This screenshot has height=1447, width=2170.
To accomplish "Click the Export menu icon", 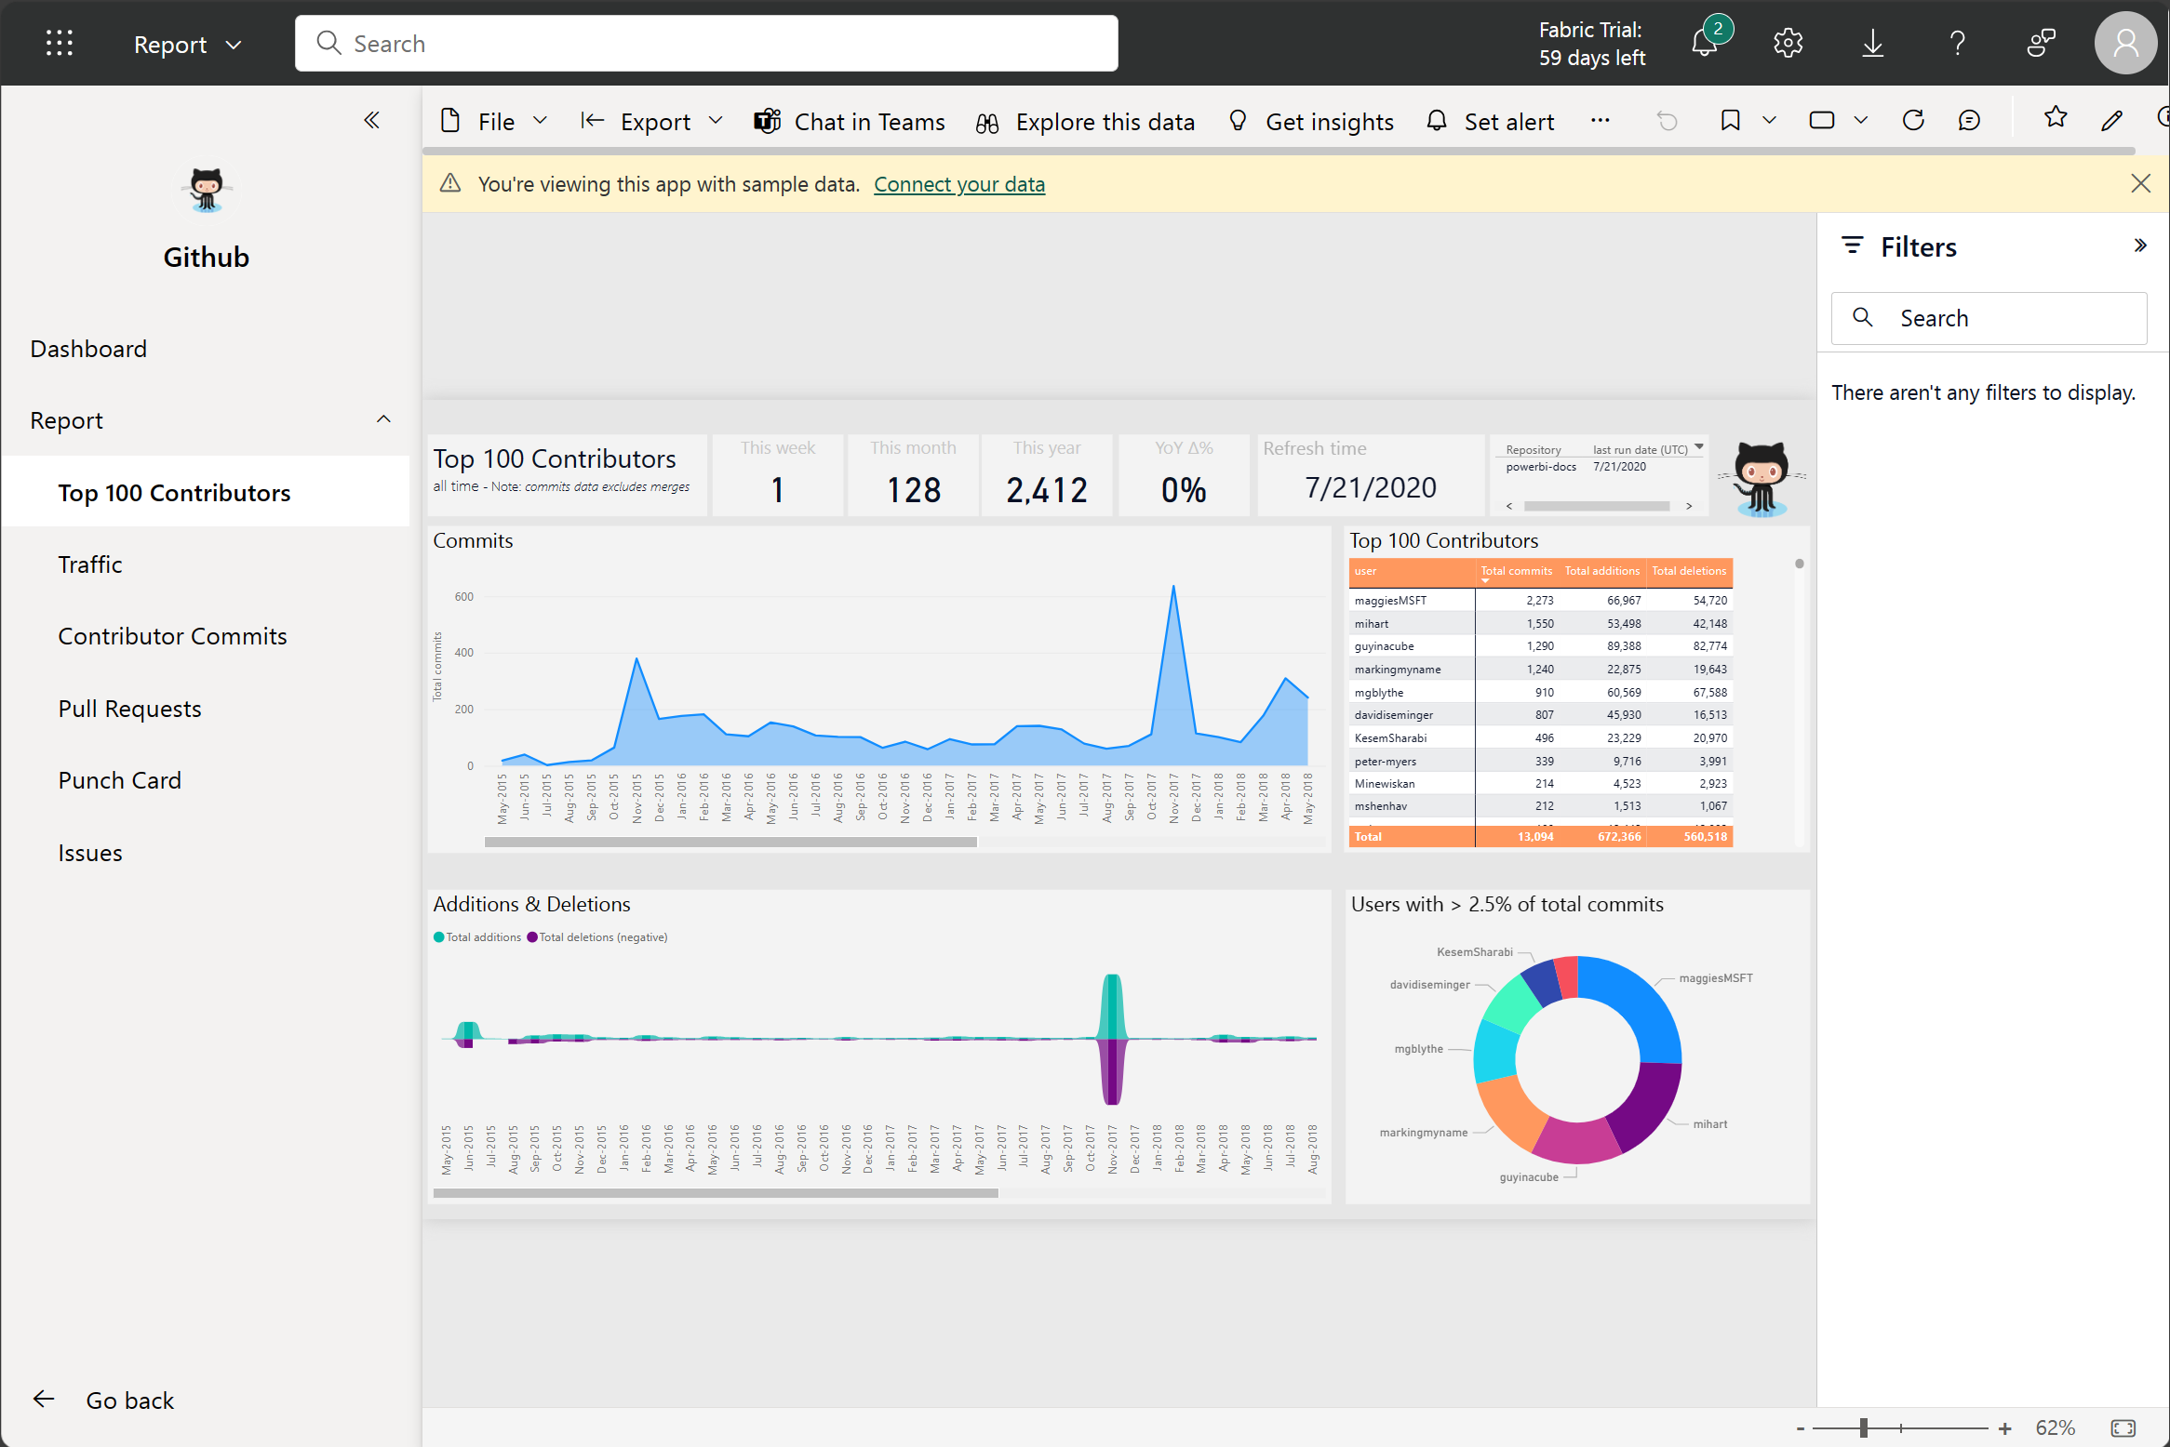I will tap(596, 121).
